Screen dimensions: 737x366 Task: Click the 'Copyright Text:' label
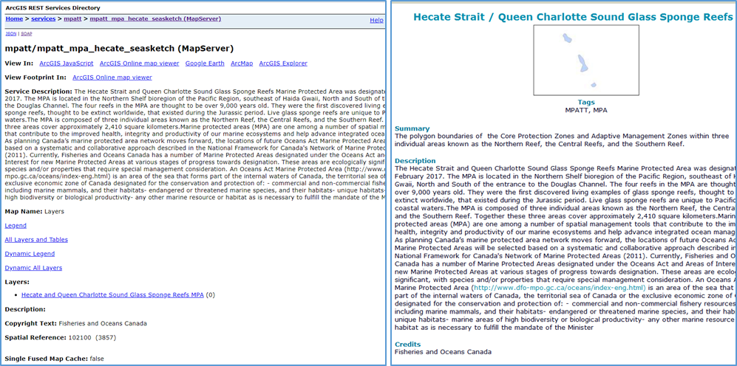pos(30,323)
